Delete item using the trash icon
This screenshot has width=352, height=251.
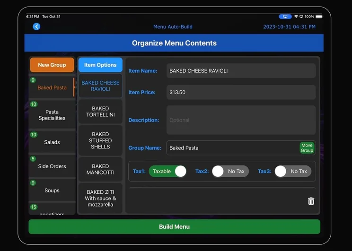pyautogui.click(x=311, y=201)
